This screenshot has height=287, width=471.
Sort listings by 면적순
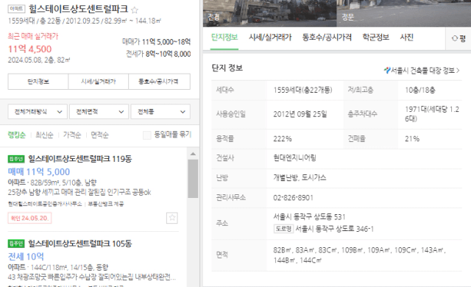click(100, 135)
